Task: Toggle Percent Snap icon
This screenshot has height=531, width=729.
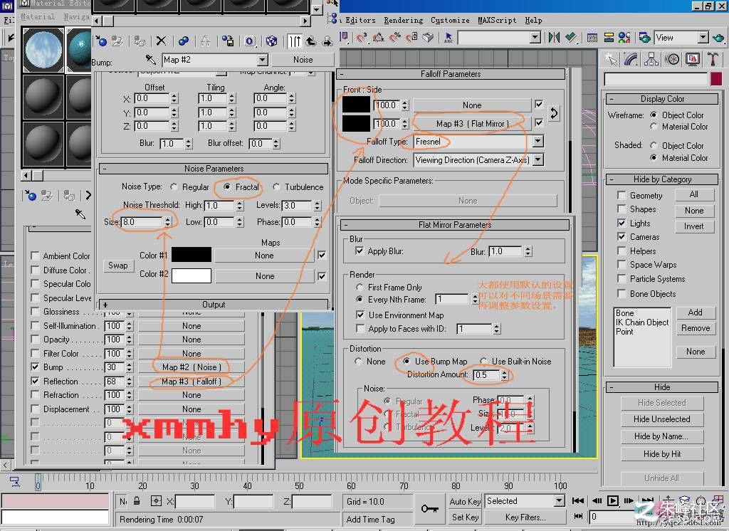Action: [x=394, y=38]
